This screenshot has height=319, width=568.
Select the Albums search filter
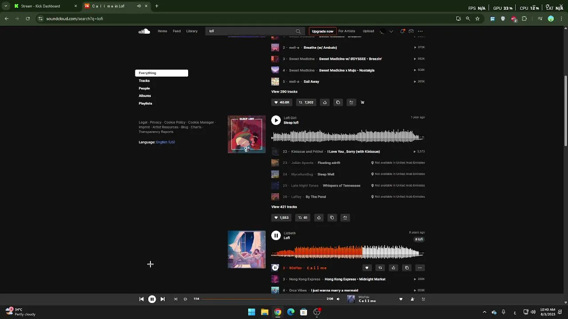click(x=145, y=96)
